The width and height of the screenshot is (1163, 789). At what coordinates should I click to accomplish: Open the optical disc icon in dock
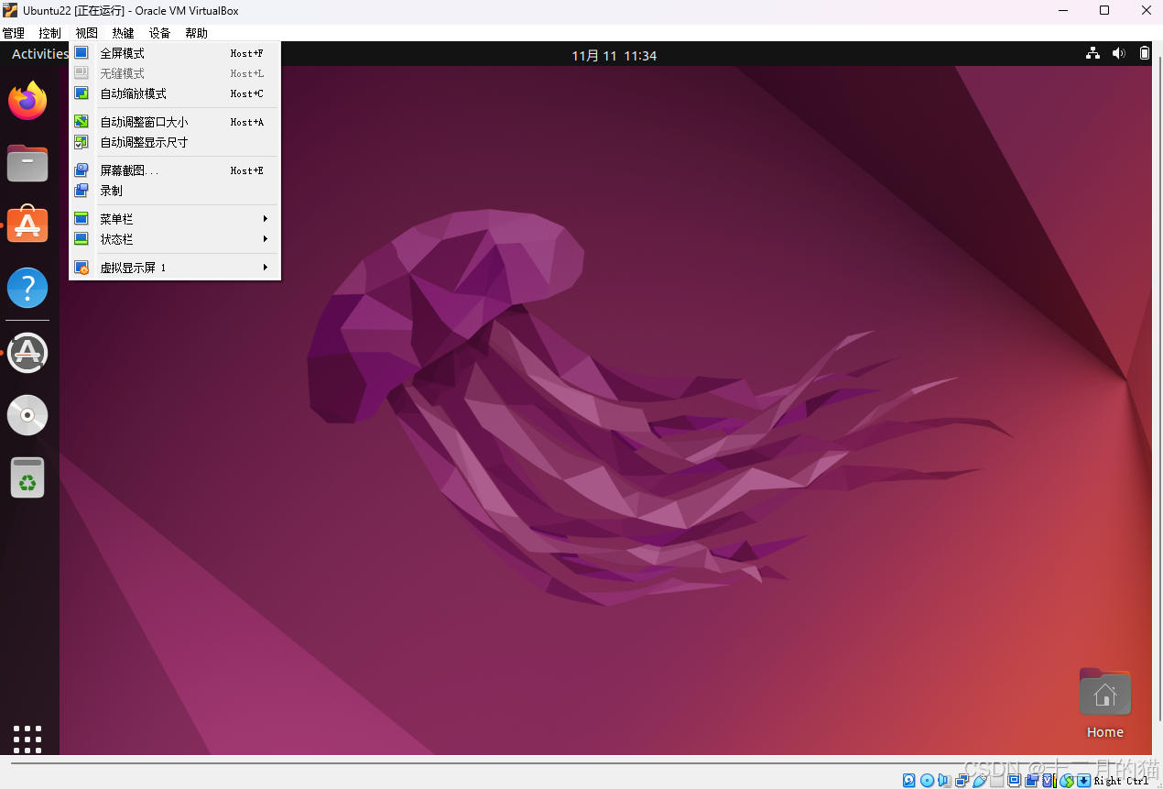coord(27,415)
